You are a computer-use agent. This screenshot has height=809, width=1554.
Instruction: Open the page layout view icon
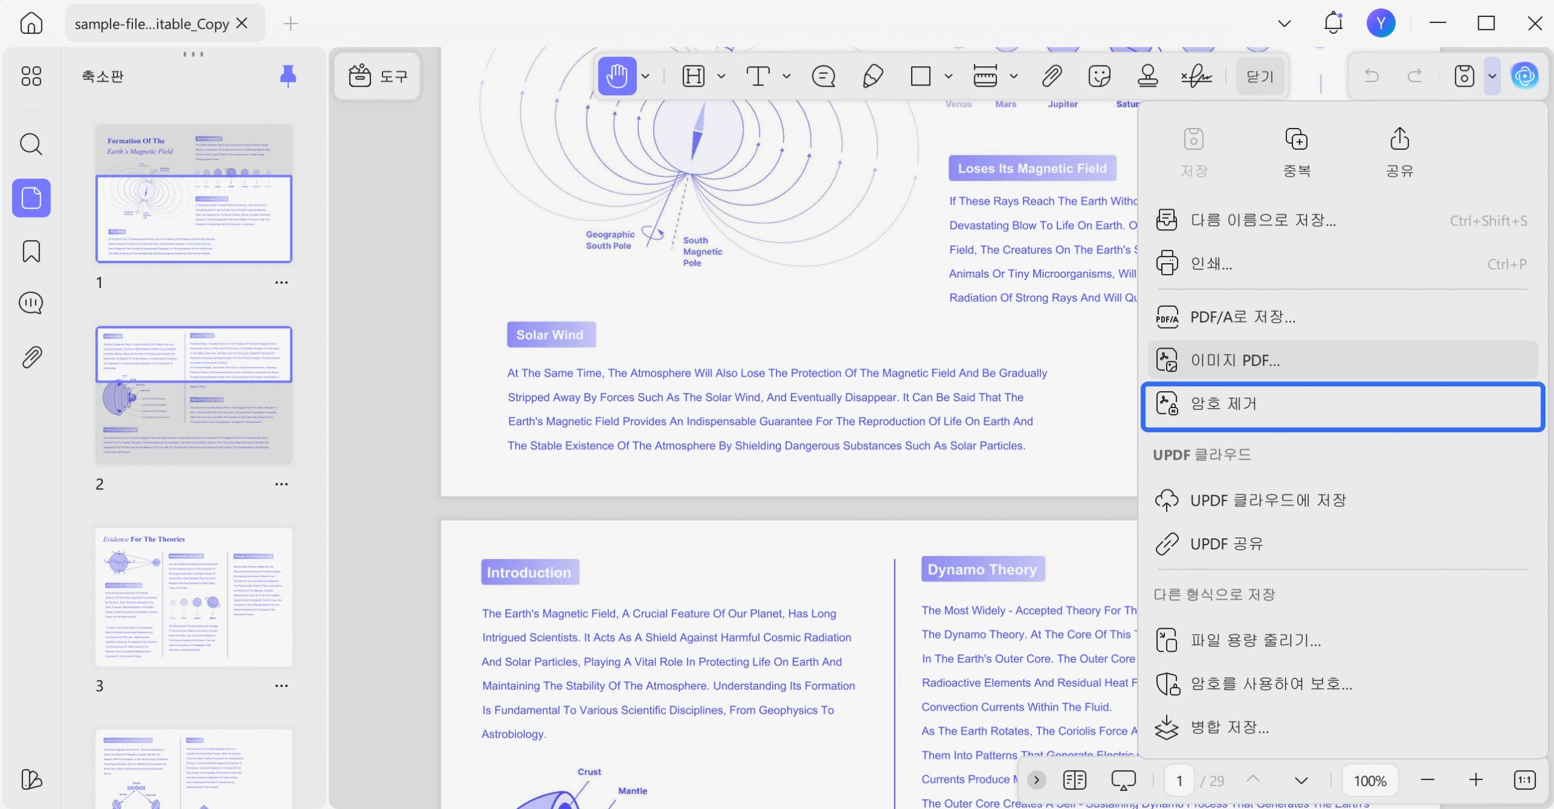coord(1074,780)
